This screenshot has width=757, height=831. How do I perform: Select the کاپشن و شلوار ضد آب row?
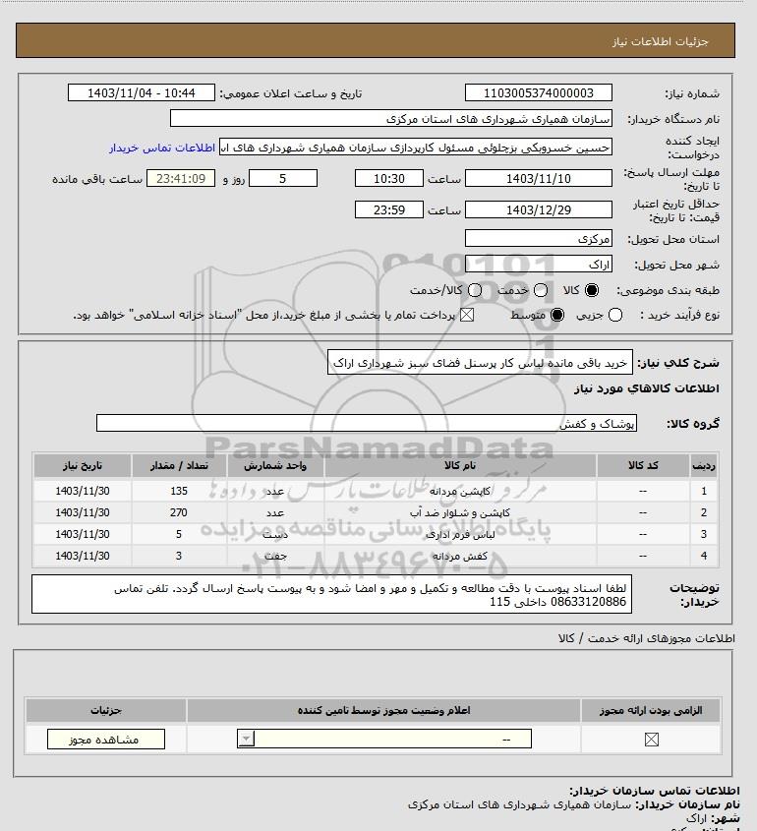(x=376, y=512)
